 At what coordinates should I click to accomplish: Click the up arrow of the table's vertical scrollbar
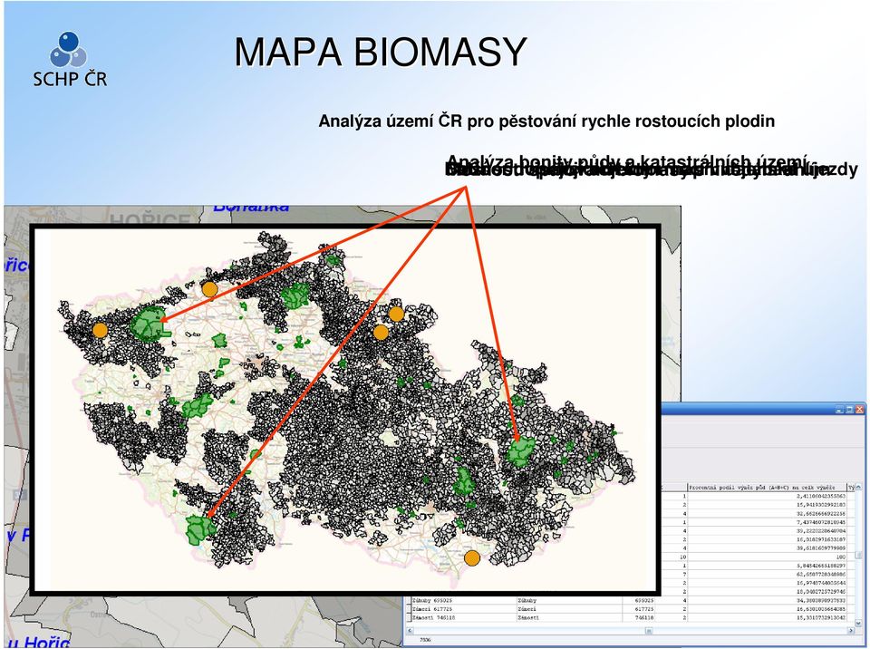[859, 487]
